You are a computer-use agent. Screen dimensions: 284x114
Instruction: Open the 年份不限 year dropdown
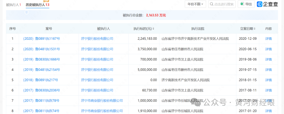click(x=195, y=4)
